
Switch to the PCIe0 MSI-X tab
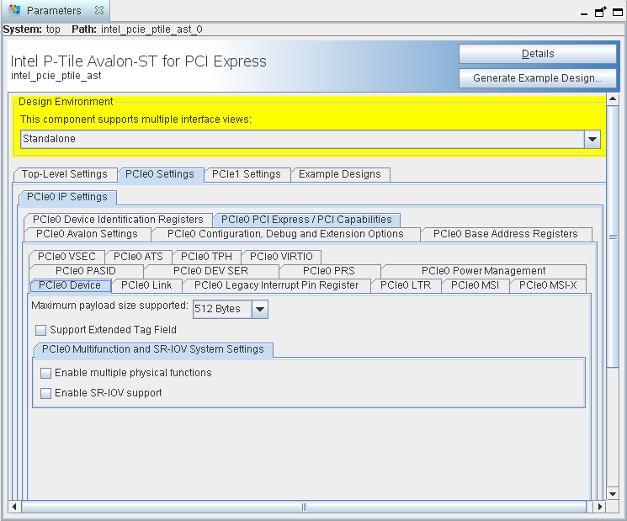(x=548, y=285)
